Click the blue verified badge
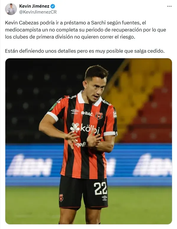Image resolution: width=177 pixels, height=229 pixels. 53,6
